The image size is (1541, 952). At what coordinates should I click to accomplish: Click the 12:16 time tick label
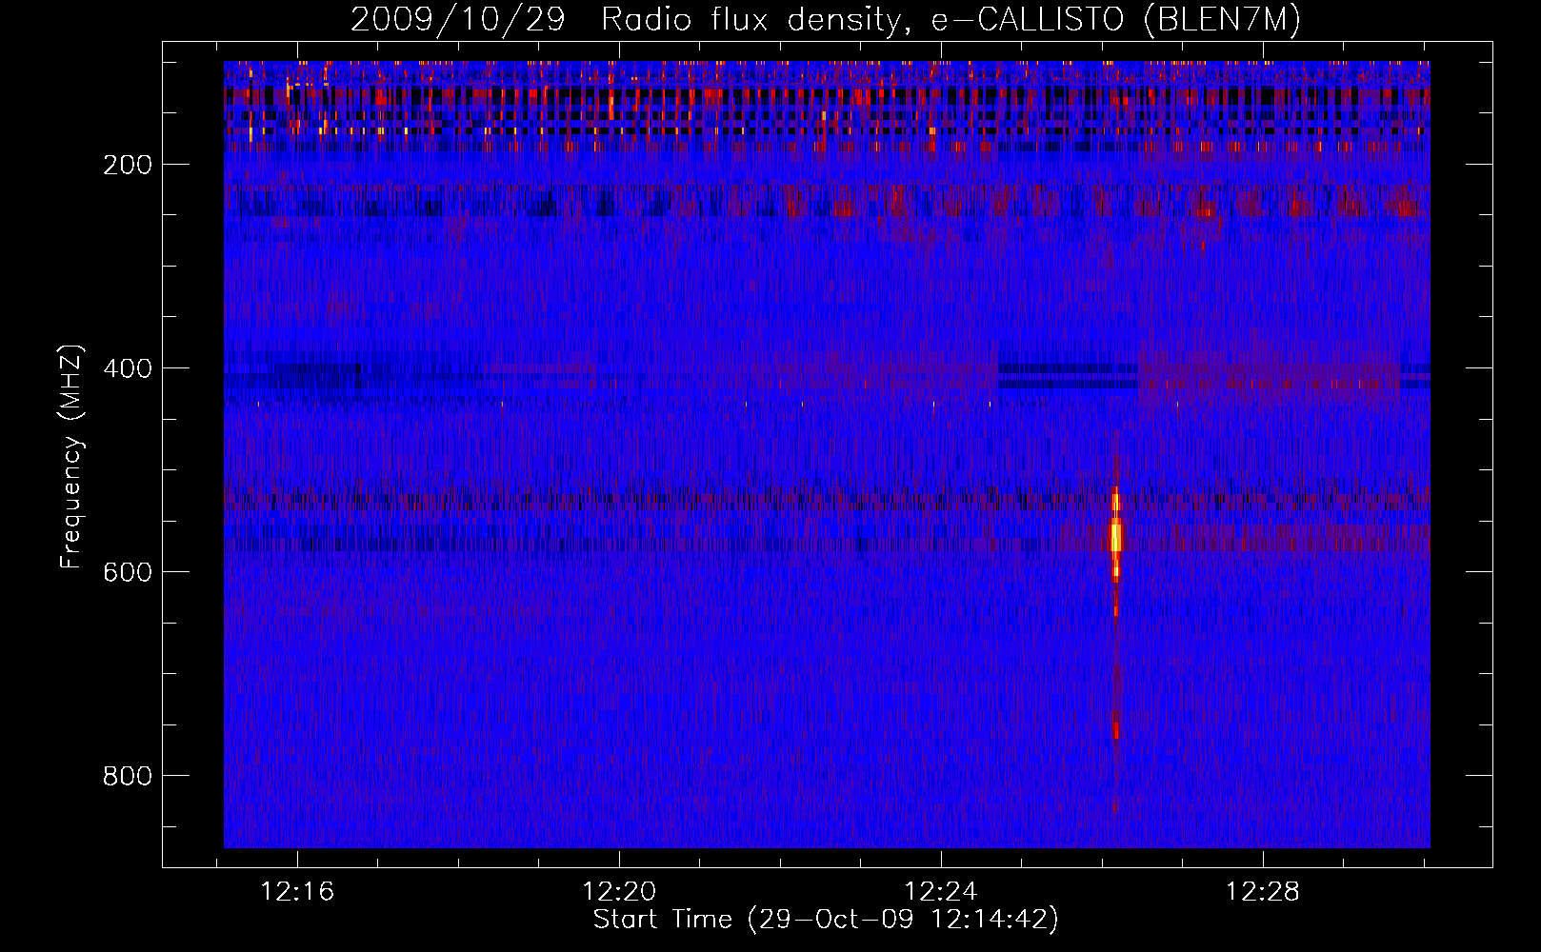(x=297, y=892)
